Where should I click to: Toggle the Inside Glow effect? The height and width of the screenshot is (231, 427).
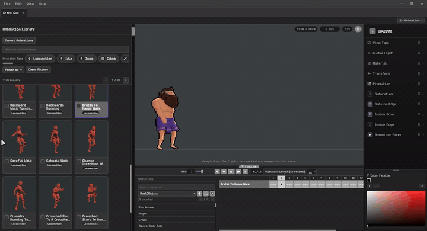[x=370, y=114]
